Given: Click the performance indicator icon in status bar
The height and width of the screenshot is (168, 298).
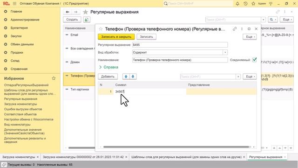Looking at the screenshot, I should [x=4, y=165].
